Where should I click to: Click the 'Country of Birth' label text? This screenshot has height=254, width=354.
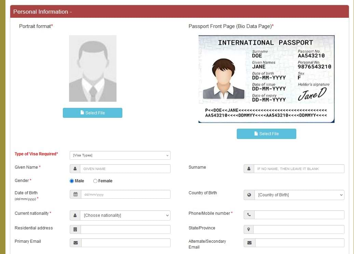point(203,193)
